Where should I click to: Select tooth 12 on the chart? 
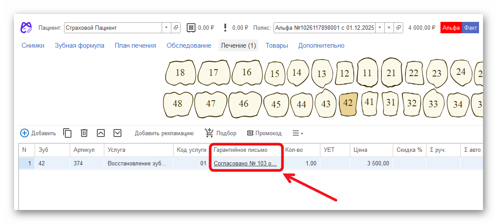click(x=344, y=73)
